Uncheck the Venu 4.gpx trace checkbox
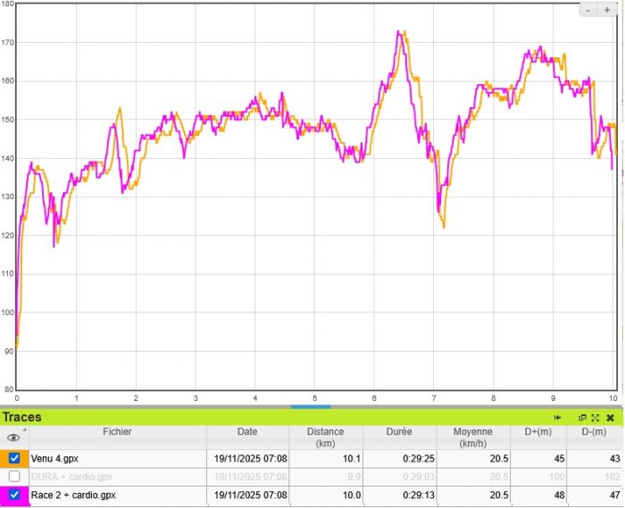The width and height of the screenshot is (625, 508). point(14,458)
